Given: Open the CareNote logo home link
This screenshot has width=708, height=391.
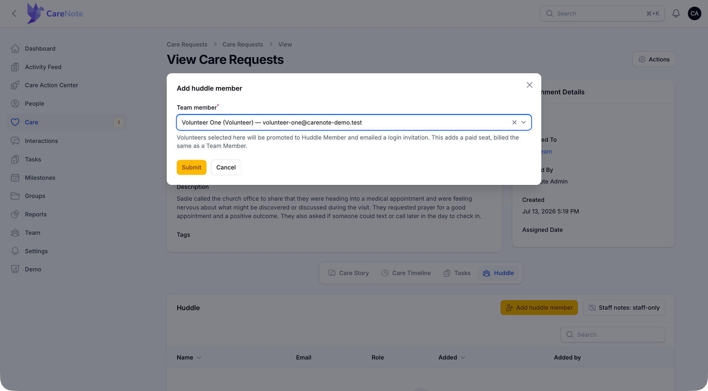Looking at the screenshot, I should (55, 13).
